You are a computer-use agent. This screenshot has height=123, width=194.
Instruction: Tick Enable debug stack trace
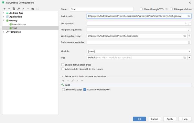pos(63,65)
